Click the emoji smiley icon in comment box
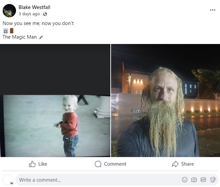This screenshot has width=220, height=187. [x=185, y=180]
